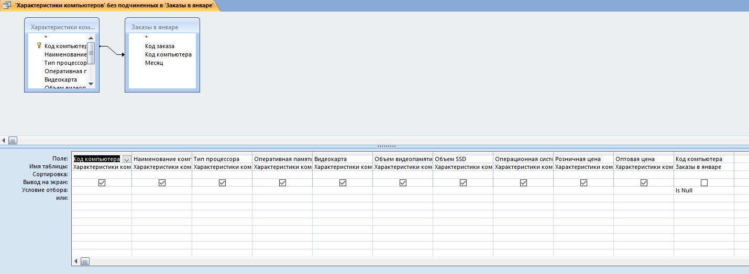Viewport: 749px width, 274px height.
Task: Toggle display checkbox under Тип процессора column
Action: coord(222,182)
